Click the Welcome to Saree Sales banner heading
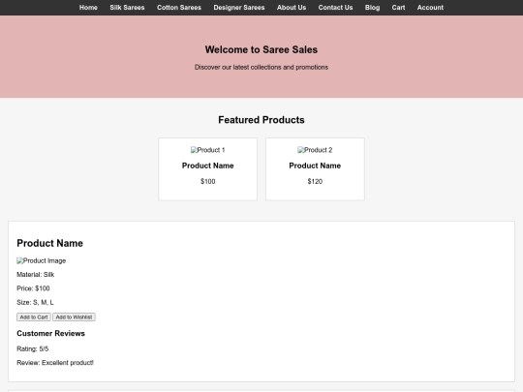Screen dimensions: 523x392 pyautogui.click(x=261, y=49)
